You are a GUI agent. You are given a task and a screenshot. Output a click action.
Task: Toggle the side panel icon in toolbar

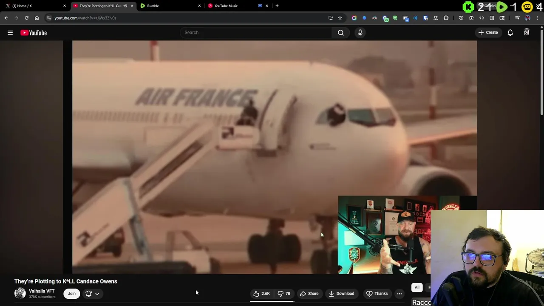[x=492, y=18]
